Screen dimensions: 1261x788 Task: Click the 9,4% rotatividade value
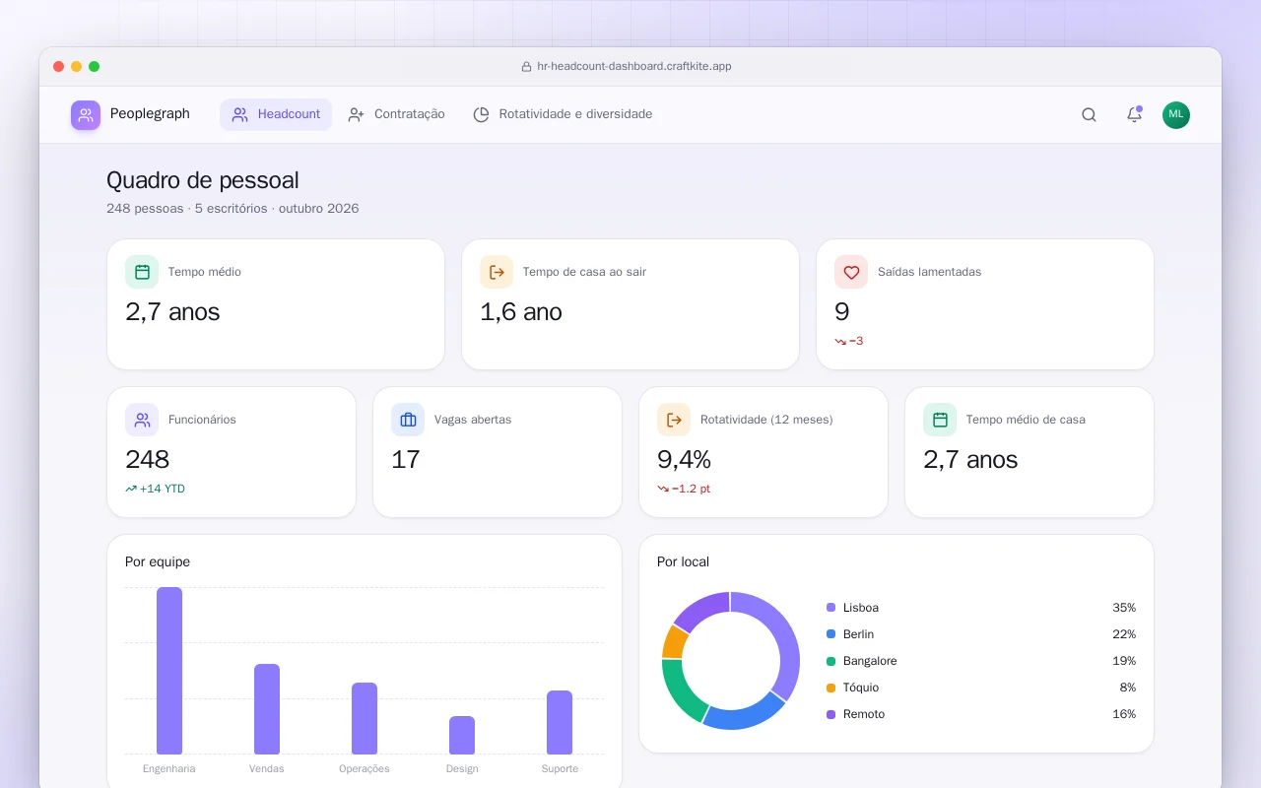point(685,460)
